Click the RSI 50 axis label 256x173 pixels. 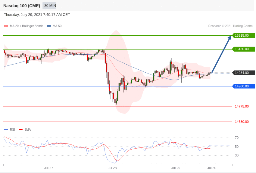pos(237,147)
